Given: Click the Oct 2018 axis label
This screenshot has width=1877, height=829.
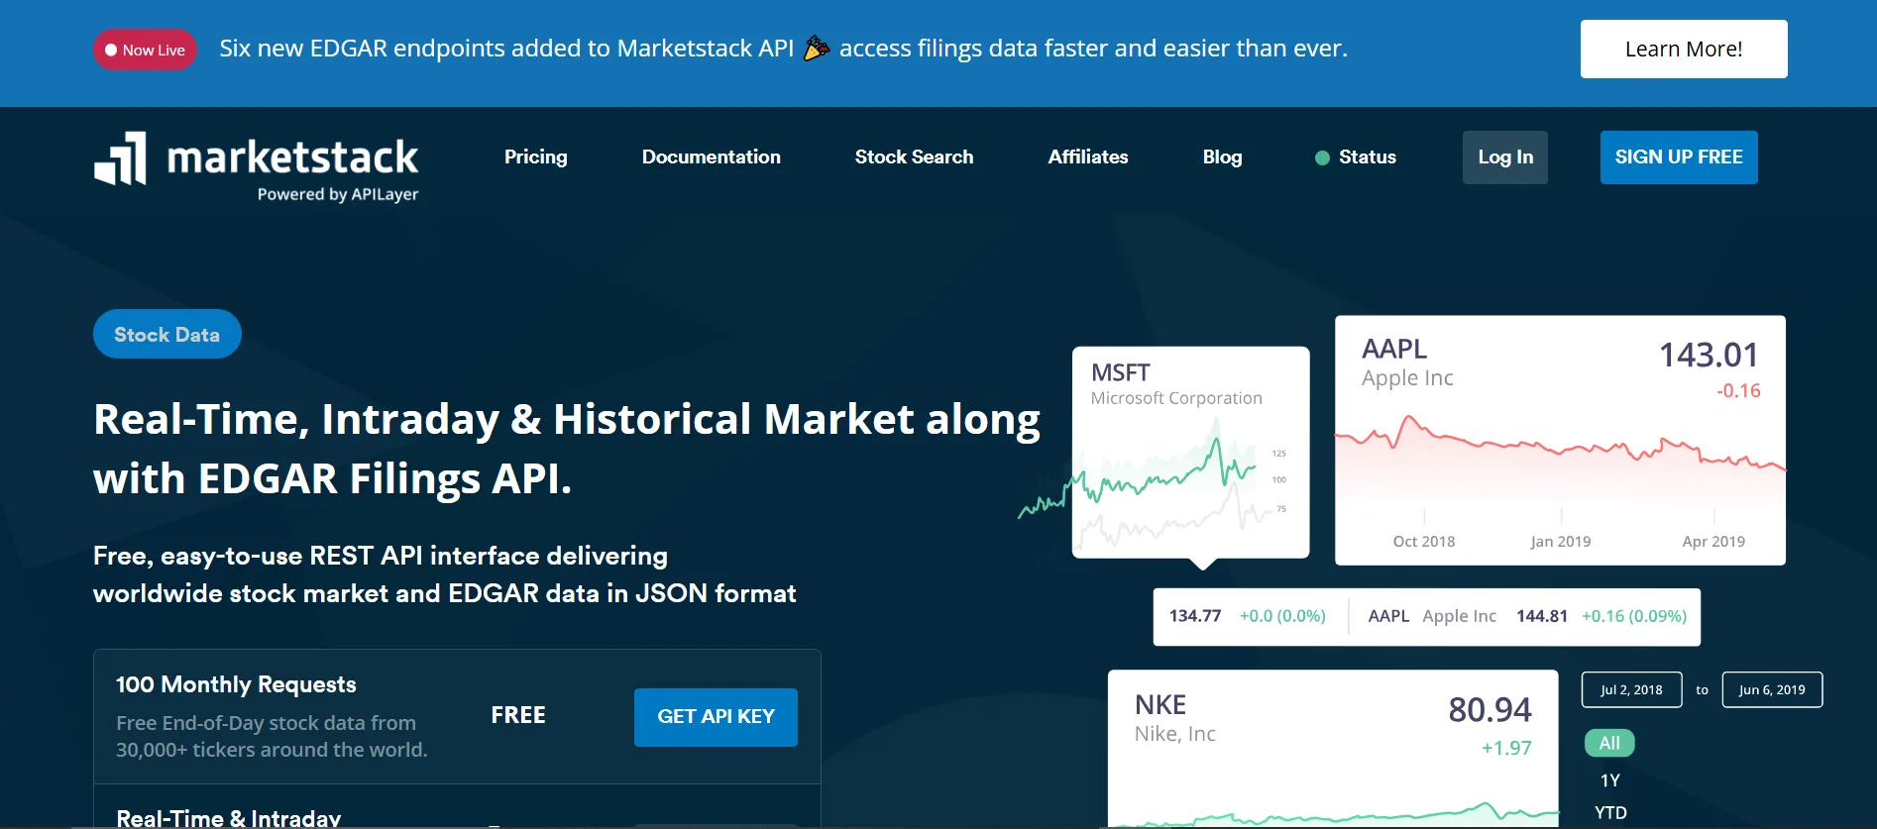Looking at the screenshot, I should point(1424,542).
